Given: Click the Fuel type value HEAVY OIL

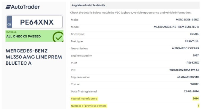Looking at the screenshot, I should click(x=192, y=41).
